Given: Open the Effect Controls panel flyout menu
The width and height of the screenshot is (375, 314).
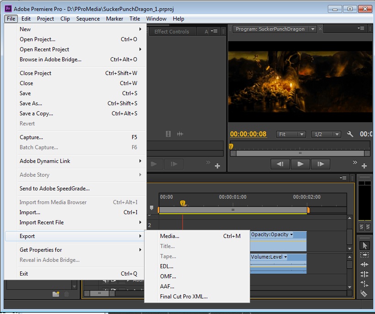Looking at the screenshot, I should [214, 31].
